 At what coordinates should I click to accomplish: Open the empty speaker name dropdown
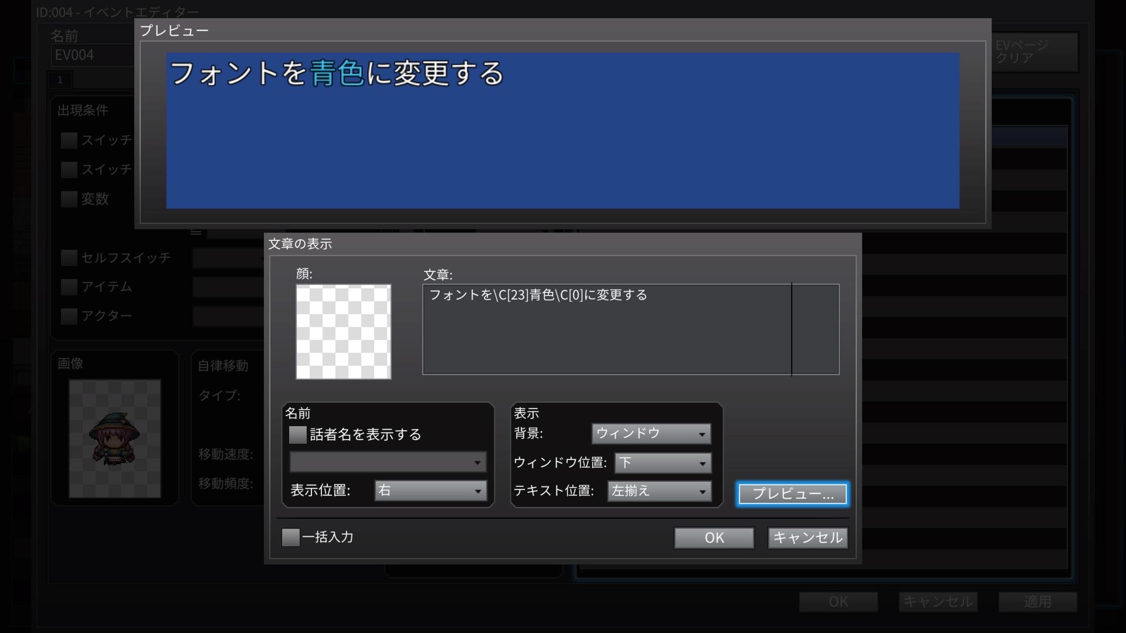tap(388, 462)
